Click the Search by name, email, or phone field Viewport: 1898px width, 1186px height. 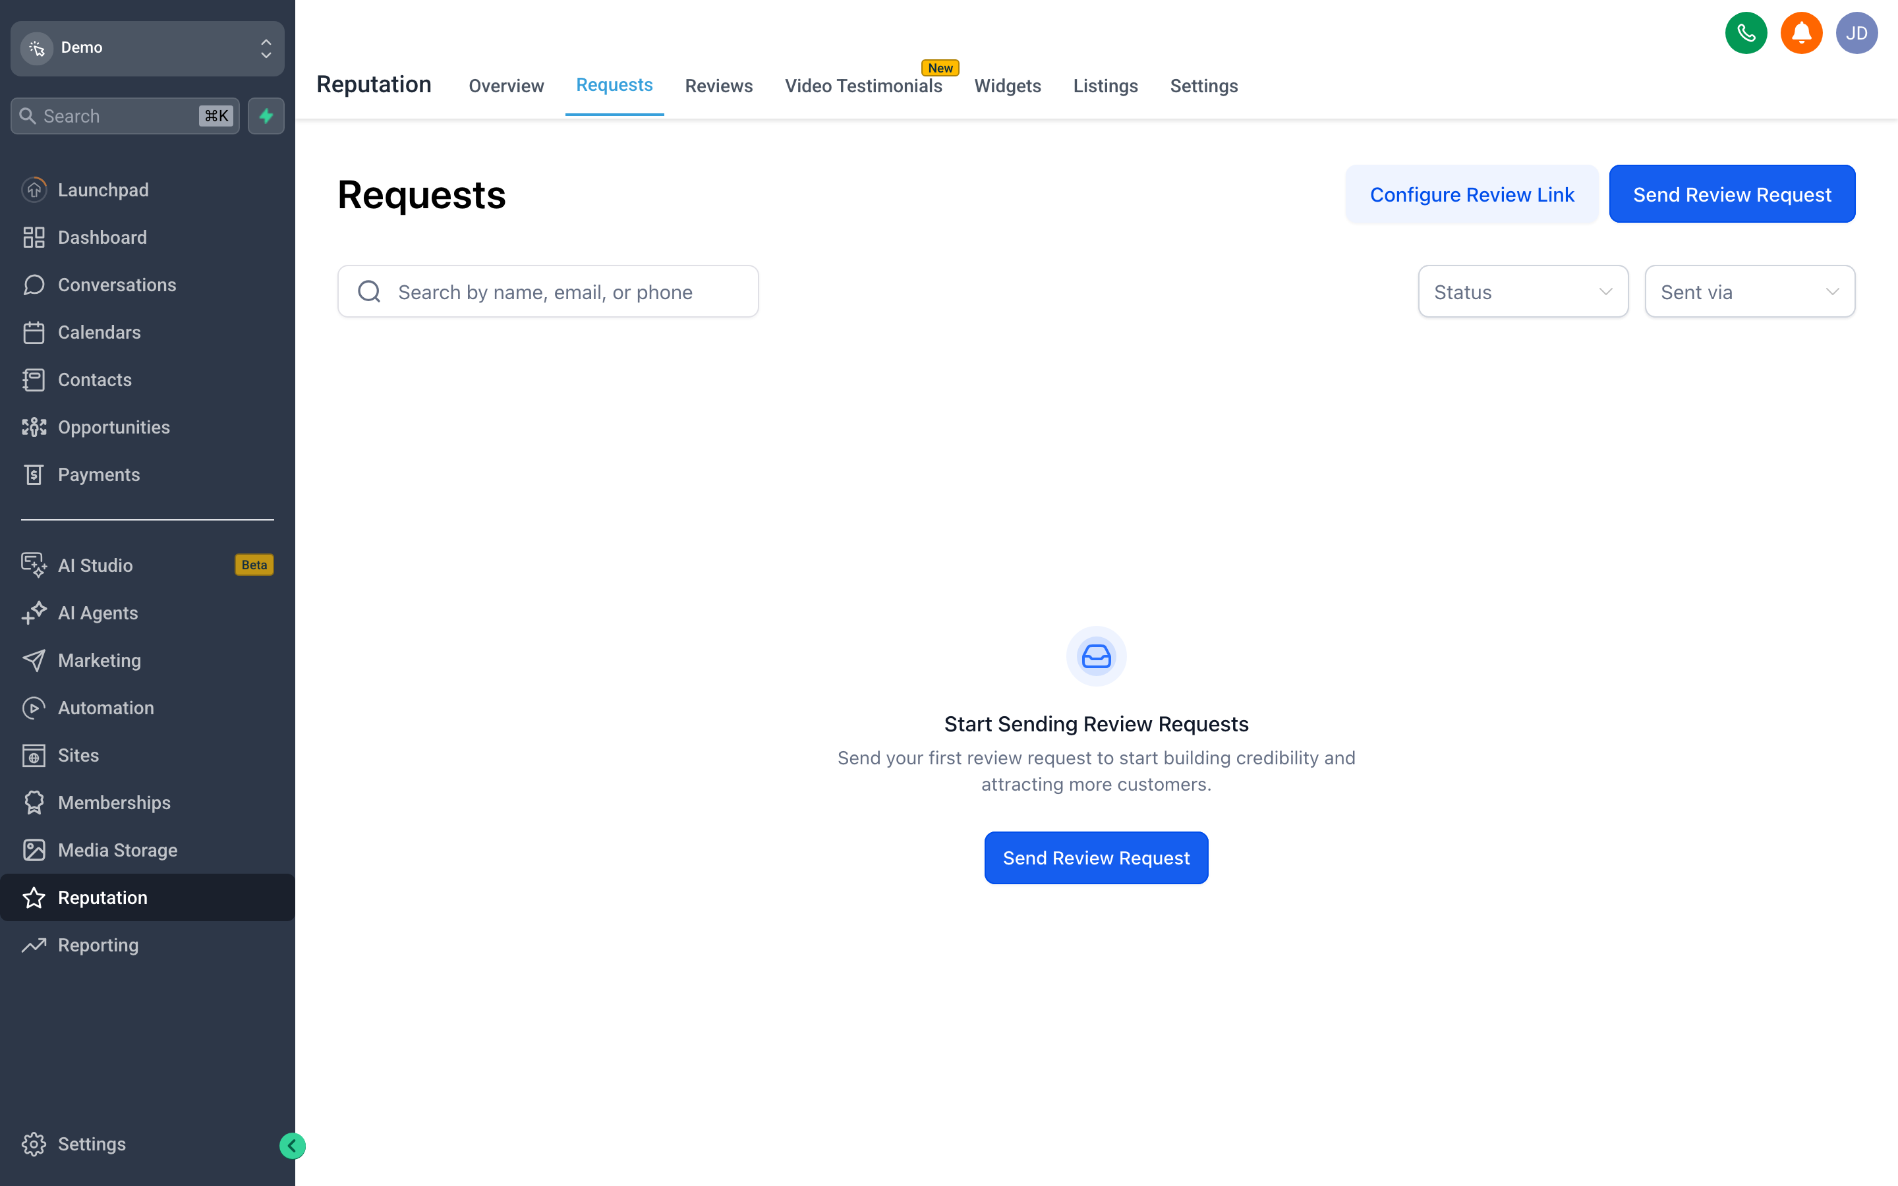(548, 292)
